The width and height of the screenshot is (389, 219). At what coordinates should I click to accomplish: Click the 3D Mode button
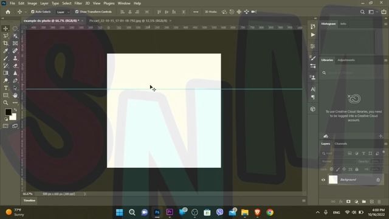[x=210, y=12]
